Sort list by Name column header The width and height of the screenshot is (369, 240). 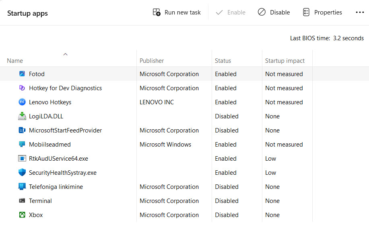[15, 61]
